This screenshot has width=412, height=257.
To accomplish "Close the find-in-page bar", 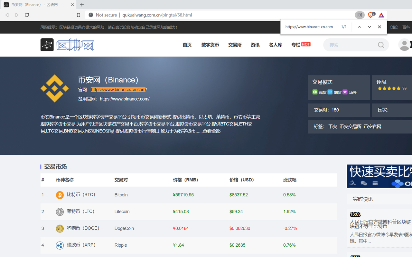I will coord(379,27).
